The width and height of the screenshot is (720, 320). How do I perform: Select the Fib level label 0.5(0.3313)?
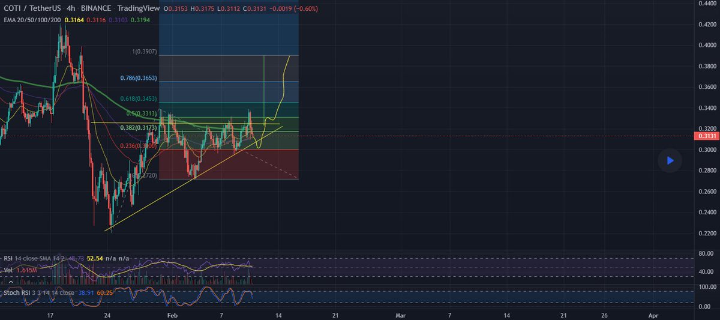143,113
